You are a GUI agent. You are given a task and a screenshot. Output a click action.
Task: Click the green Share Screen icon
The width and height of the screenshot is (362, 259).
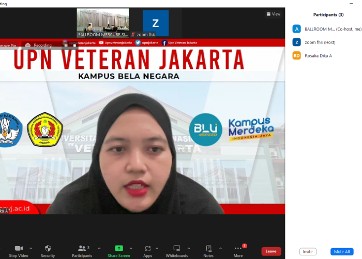(119, 248)
